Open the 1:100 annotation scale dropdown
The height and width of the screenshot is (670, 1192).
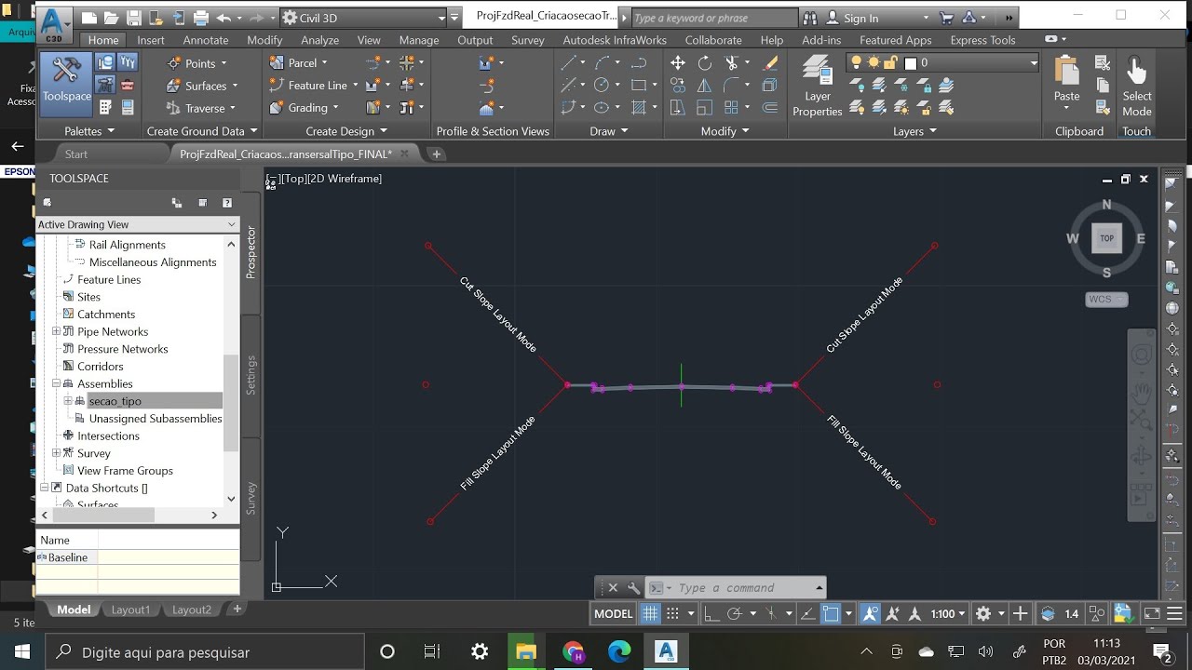(948, 613)
